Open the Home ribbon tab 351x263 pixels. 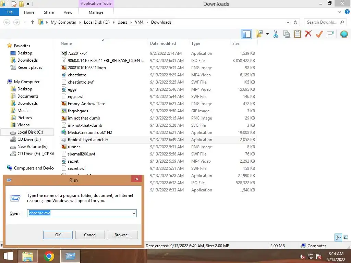[29, 12]
